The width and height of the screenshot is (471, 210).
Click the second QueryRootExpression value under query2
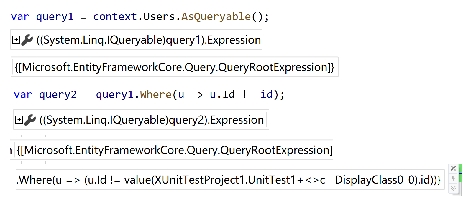pyautogui.click(x=175, y=150)
